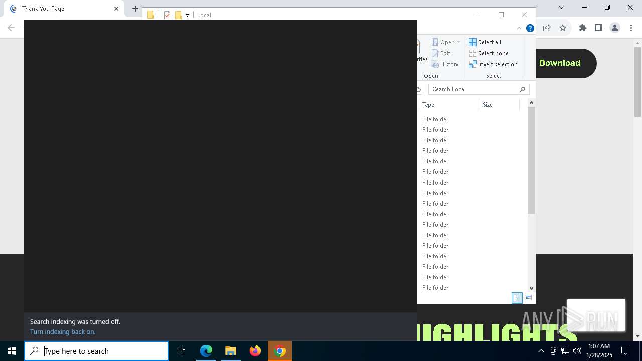
Task: Share this page from Chrome toolbar
Action: point(547,28)
